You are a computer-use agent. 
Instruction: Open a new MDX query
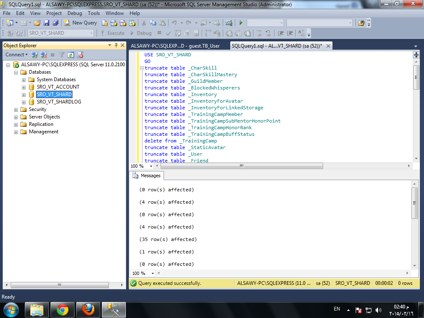[x=113, y=23]
